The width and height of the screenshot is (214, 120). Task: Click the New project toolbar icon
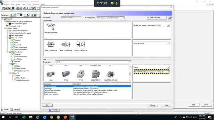(3, 8)
